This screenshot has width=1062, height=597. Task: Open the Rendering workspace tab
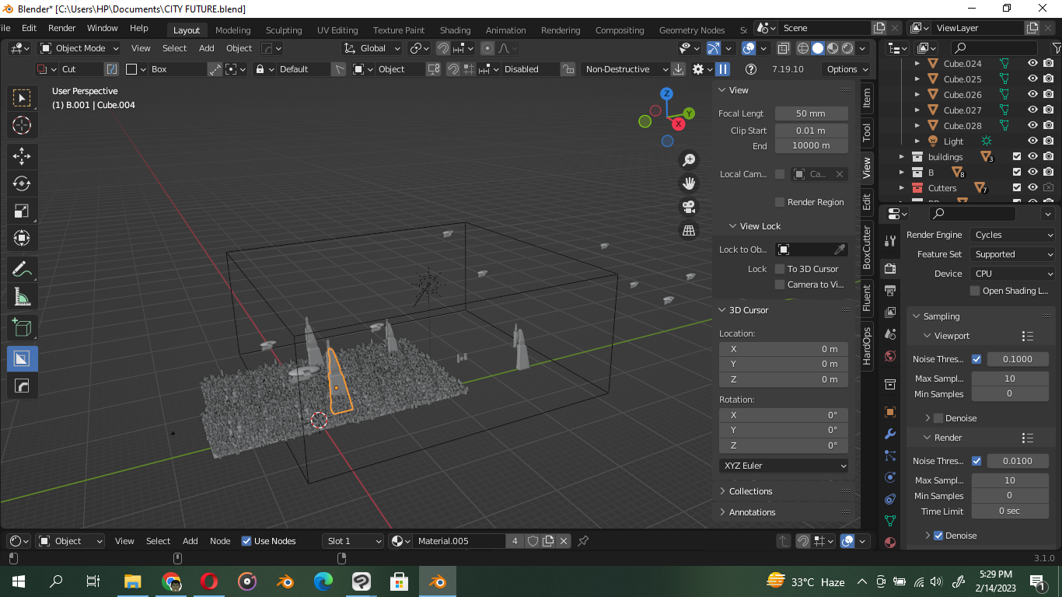561,30
